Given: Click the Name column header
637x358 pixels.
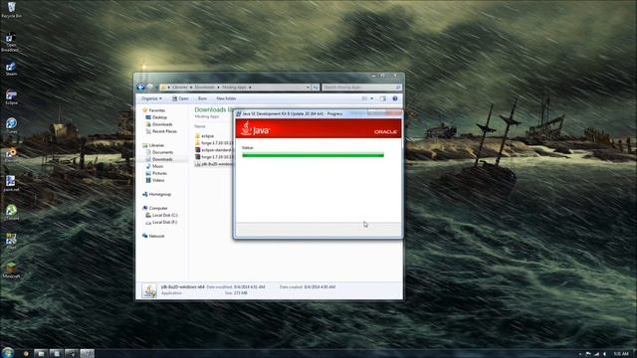Looking at the screenshot, I should coord(200,126).
